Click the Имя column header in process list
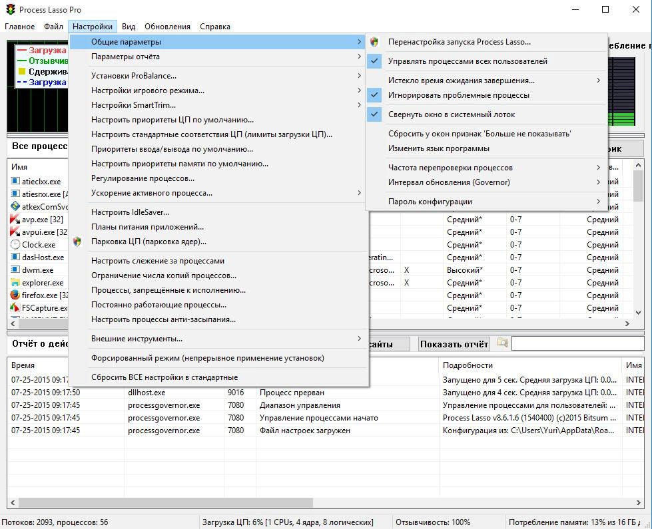652x529 pixels. coord(19,166)
